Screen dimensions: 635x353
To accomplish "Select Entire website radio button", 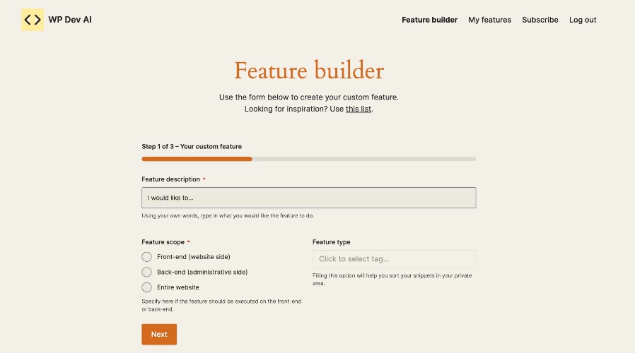I will pyautogui.click(x=146, y=287).
